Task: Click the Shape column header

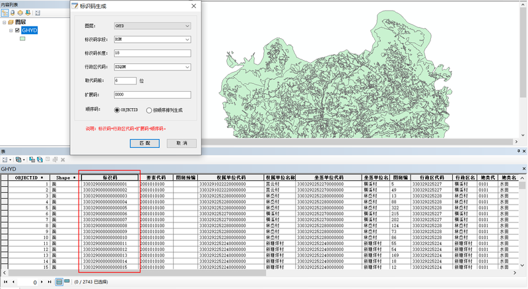Action: point(65,177)
